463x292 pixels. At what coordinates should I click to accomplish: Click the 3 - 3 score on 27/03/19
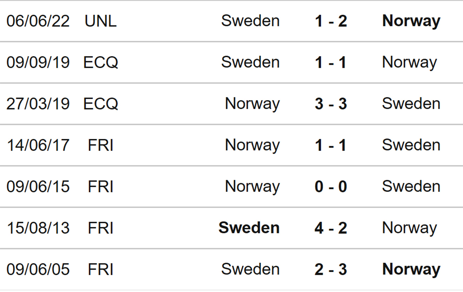point(331,104)
